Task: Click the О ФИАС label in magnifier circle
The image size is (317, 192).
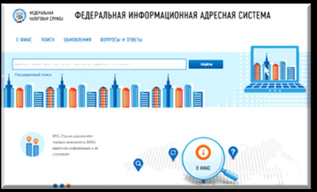Action: 203,168
